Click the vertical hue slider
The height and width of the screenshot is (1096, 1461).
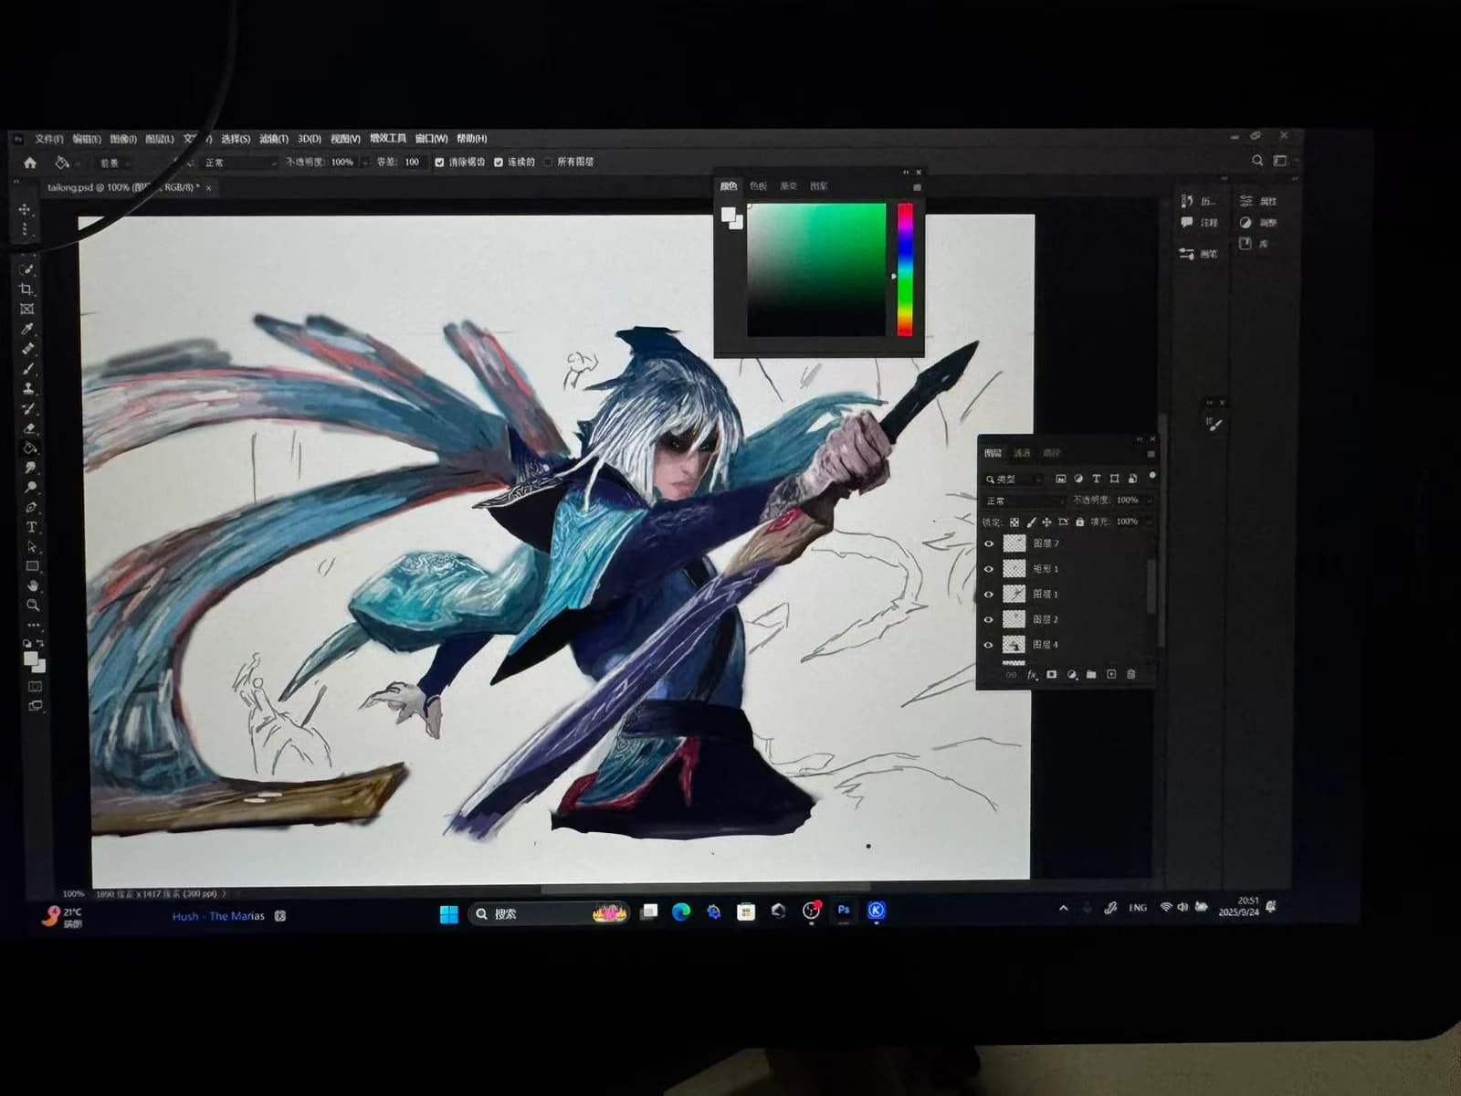[904, 269]
